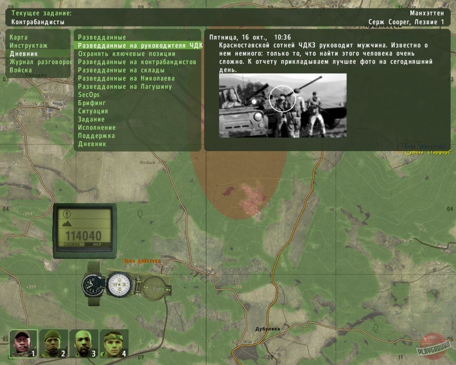Screen dimensions: 456x365
Task: Open the Карта section
Action: pos(19,38)
